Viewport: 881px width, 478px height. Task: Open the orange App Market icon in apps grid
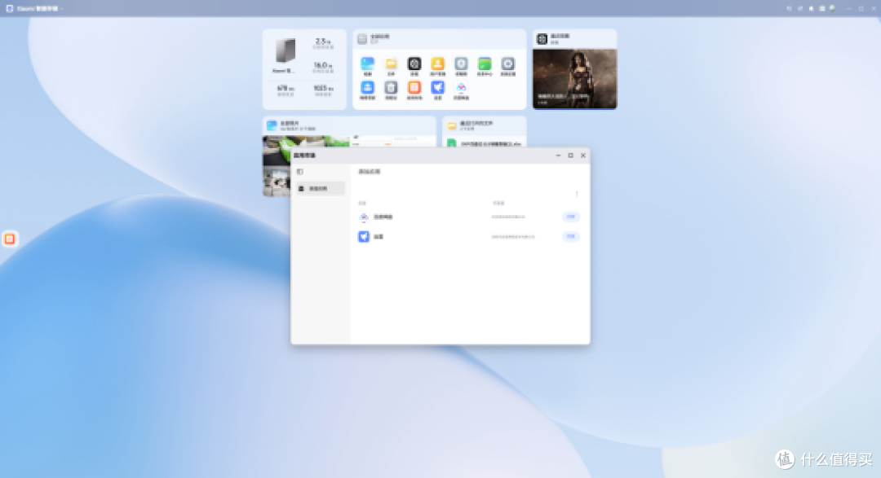pos(414,87)
